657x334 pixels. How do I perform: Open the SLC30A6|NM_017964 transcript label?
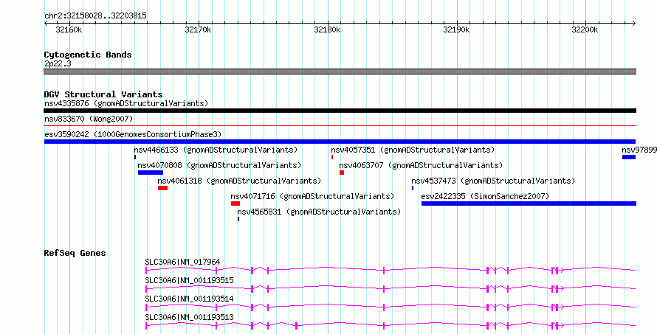pos(182,262)
